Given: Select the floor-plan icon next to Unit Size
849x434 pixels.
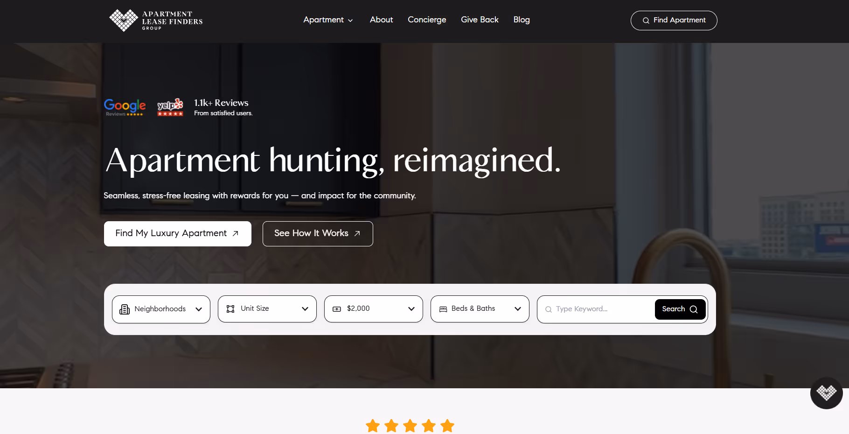Looking at the screenshot, I should pos(230,309).
